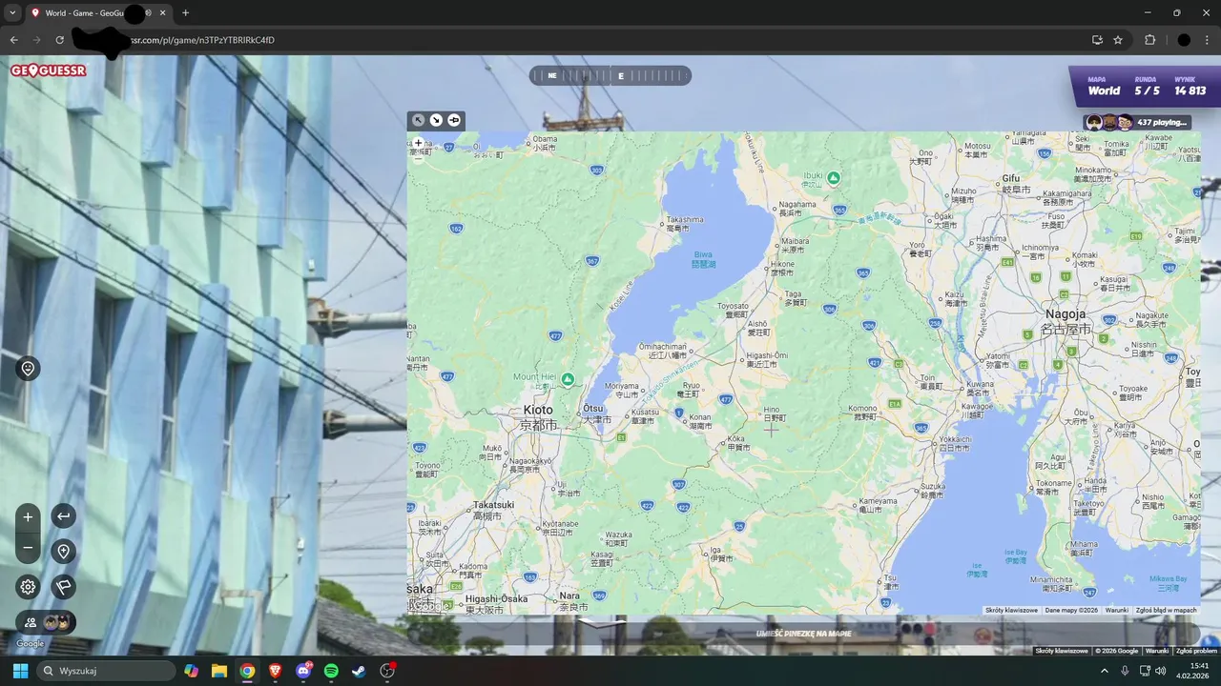The height and width of the screenshot is (686, 1221).
Task: Go back in the browser
Action: (13, 40)
